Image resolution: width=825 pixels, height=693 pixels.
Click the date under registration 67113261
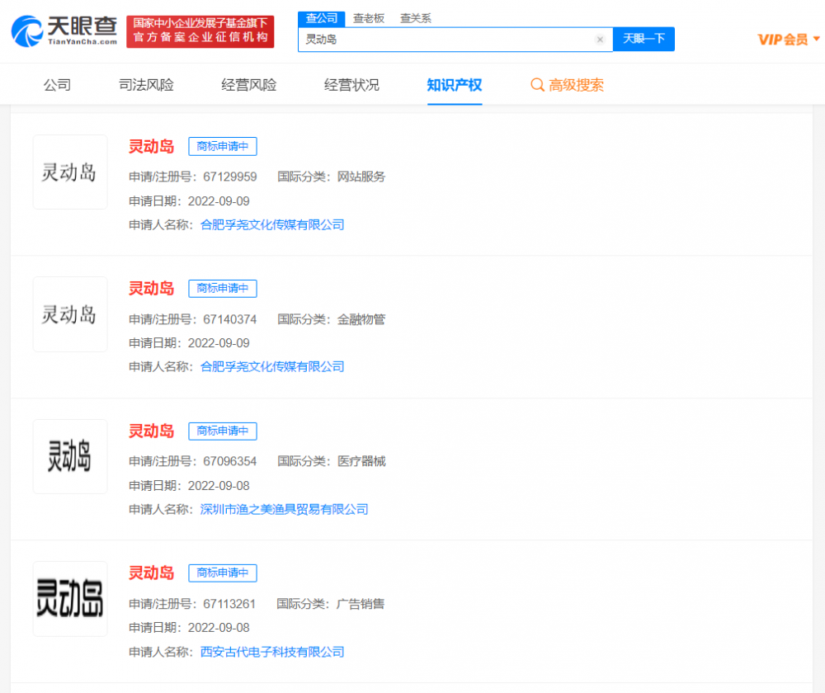pos(219,628)
